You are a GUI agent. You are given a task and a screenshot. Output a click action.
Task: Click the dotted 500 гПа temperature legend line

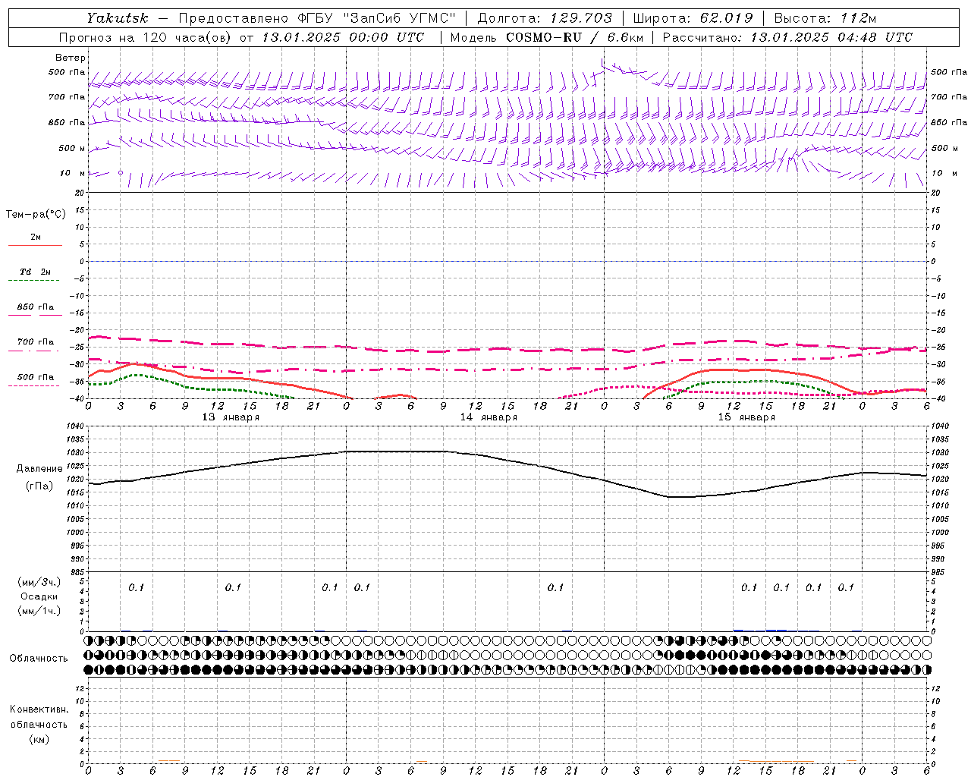coord(33,385)
